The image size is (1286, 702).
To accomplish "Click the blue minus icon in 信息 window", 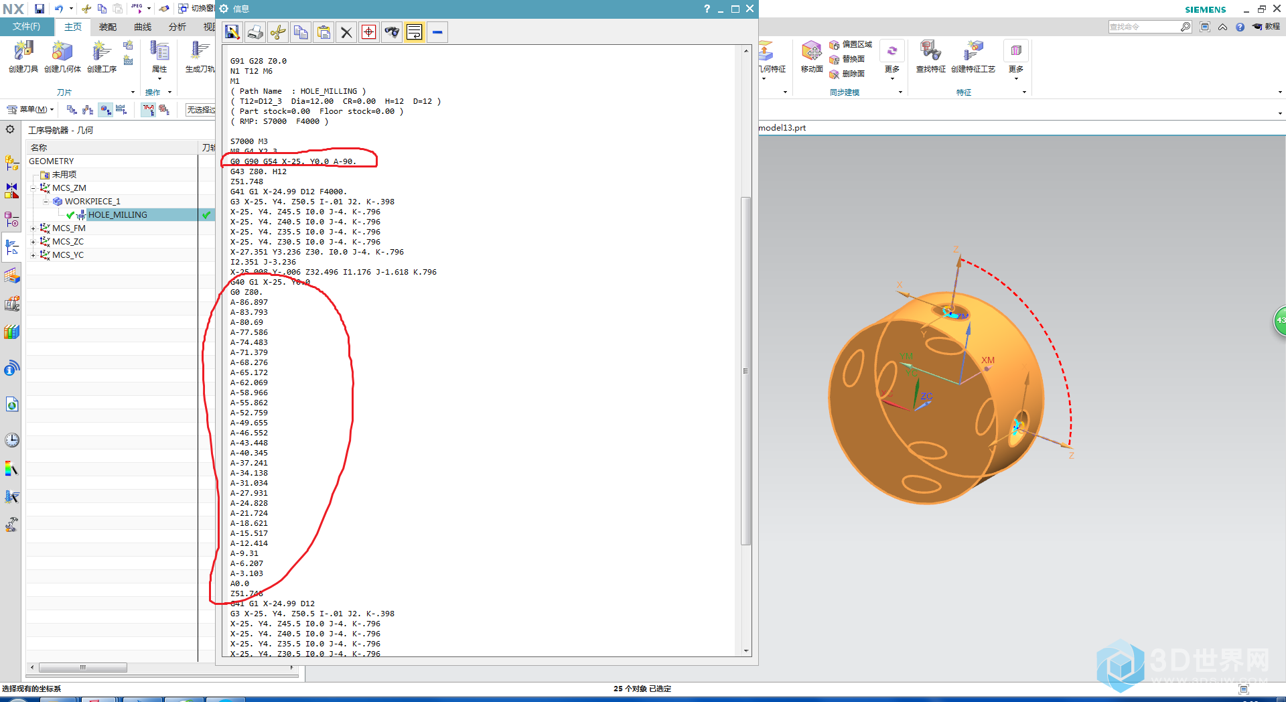I will point(437,32).
